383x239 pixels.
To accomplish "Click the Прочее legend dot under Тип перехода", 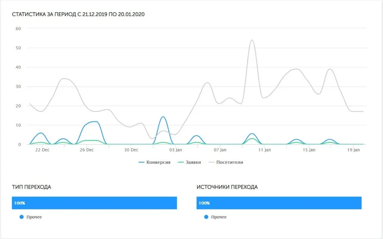I will click(21, 217).
